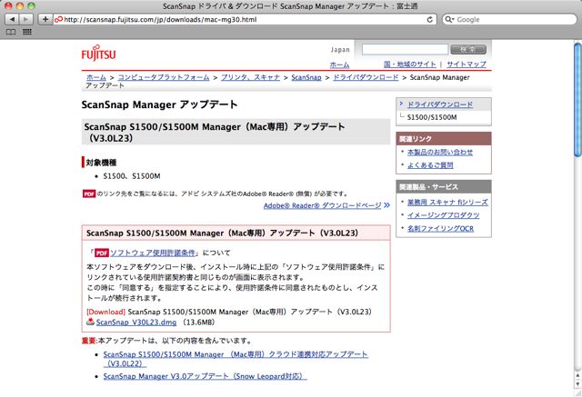Reload the page with the refresh icon

tap(429, 20)
